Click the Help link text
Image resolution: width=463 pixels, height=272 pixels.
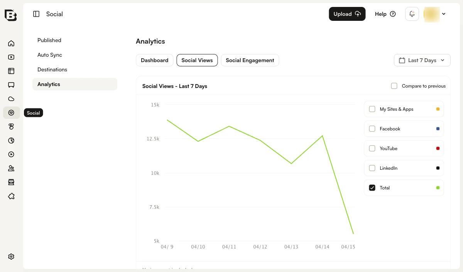(x=381, y=14)
